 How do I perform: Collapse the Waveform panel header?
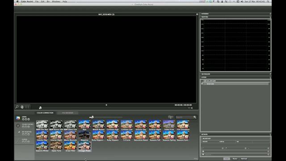236,17
